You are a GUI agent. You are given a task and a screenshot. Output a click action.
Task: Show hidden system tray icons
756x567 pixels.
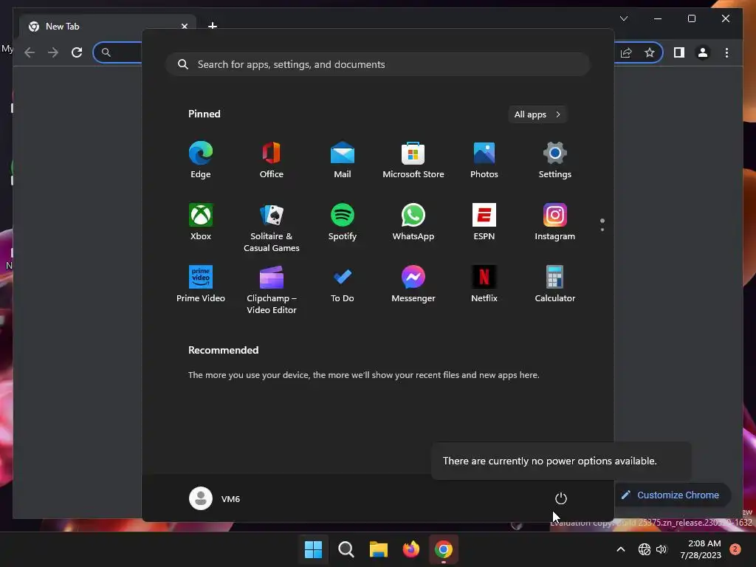tap(621, 549)
